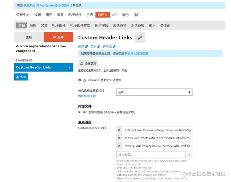Switch to the 主题 tab in left panel

[29, 37]
